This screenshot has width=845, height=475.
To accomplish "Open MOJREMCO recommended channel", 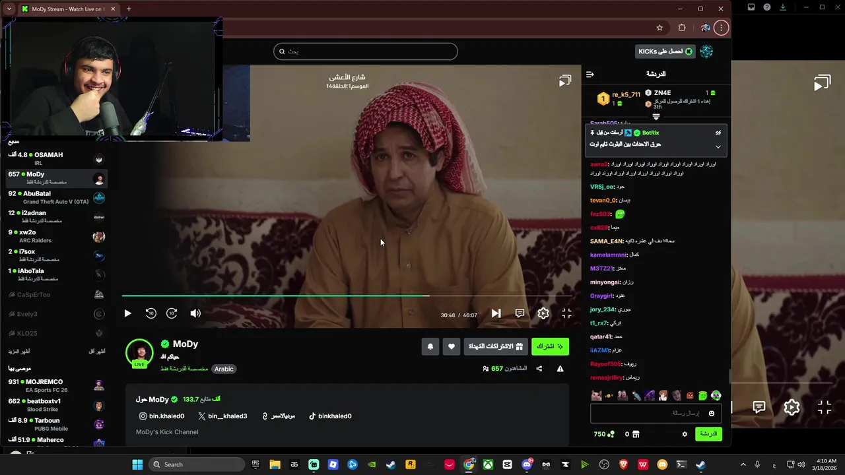I will [x=55, y=385].
